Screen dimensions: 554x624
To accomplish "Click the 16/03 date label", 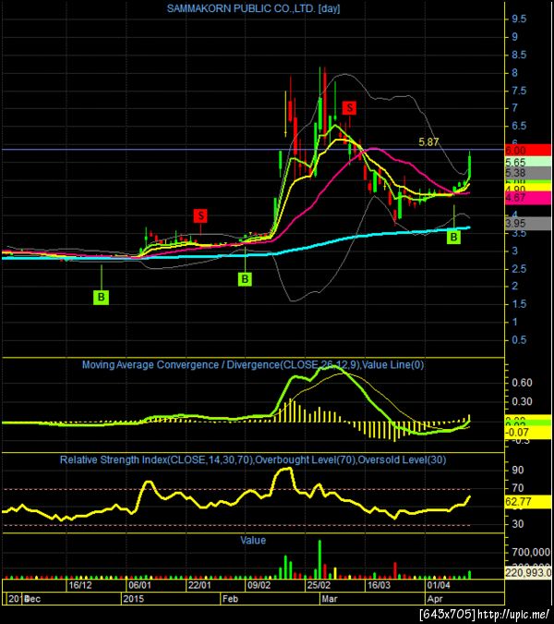I will point(379,585).
